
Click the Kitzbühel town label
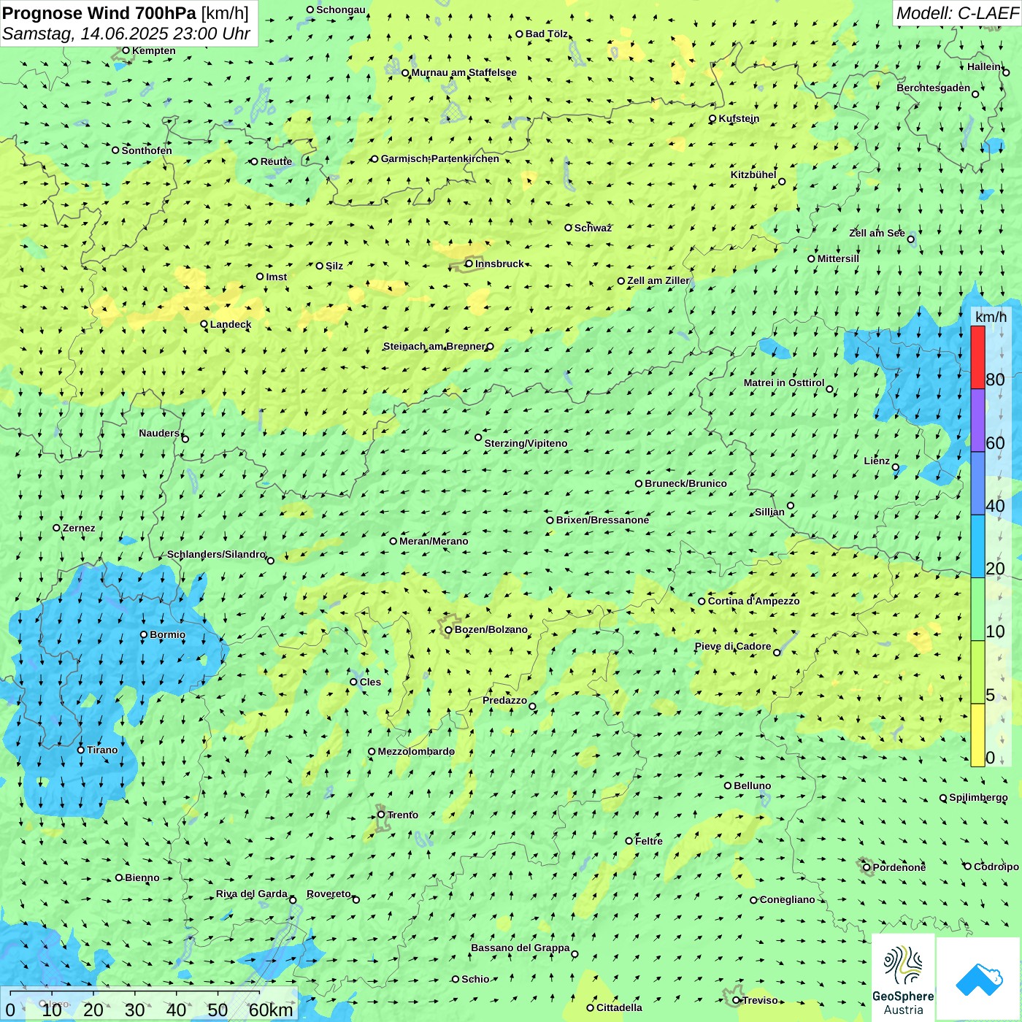(x=753, y=174)
